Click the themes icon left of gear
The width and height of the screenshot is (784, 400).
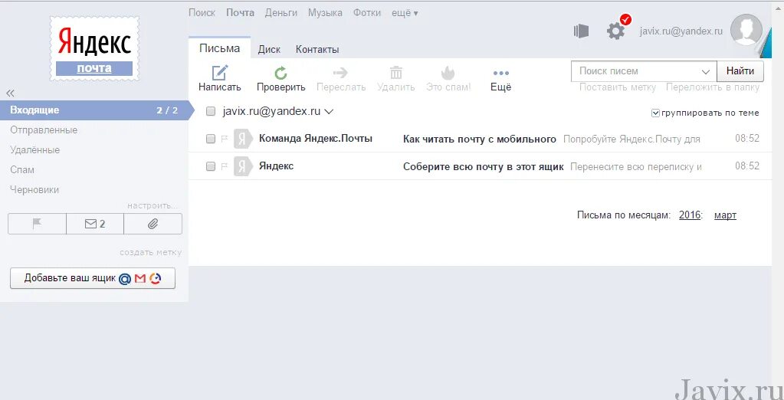point(581,31)
